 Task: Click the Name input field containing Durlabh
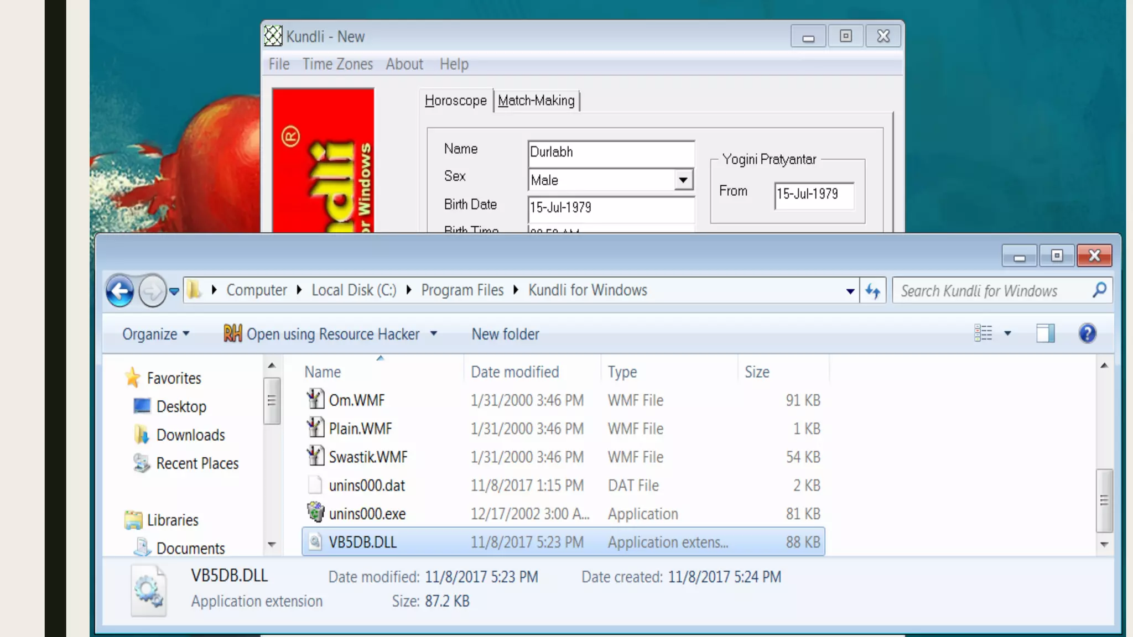click(611, 152)
